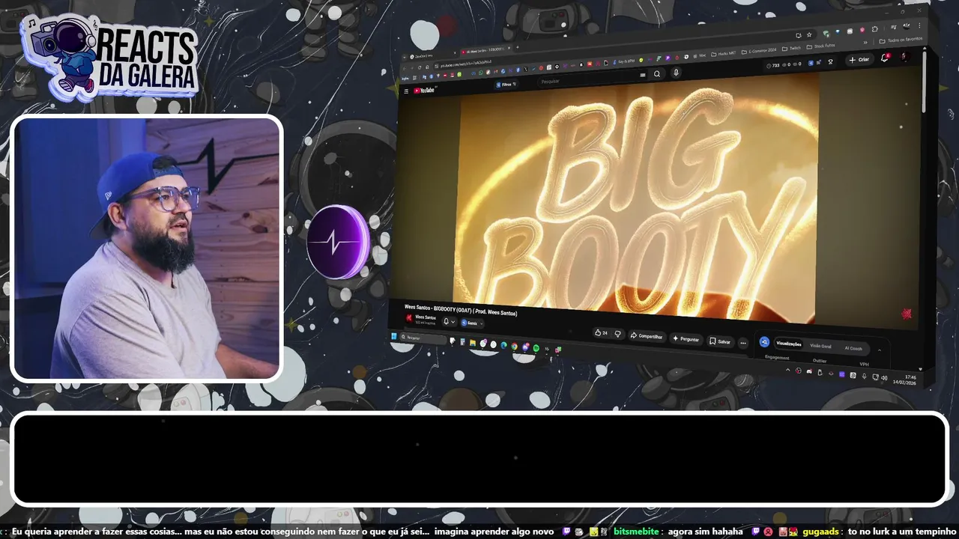This screenshot has height=539, width=959.
Task: Click chat username gugaads in ticker
Action: click(x=820, y=532)
